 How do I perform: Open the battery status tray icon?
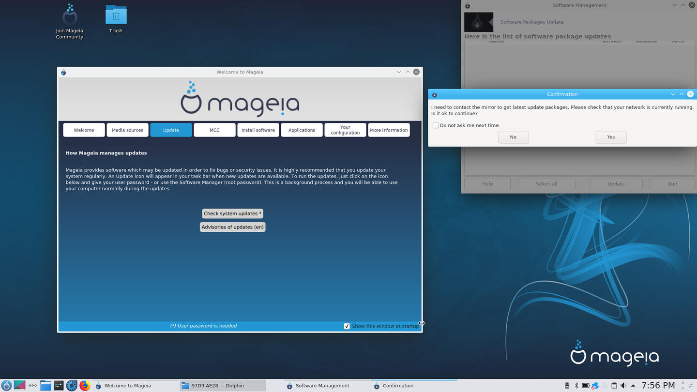click(586, 386)
